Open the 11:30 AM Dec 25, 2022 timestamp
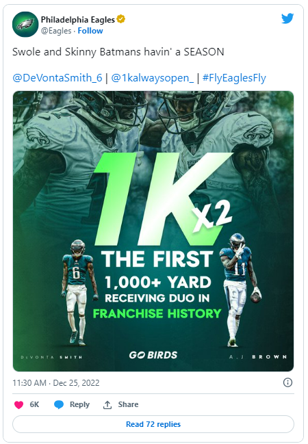Screen dimensions: 308x444 (56, 383)
